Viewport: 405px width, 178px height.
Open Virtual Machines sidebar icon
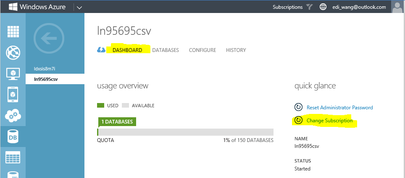pos(13,74)
